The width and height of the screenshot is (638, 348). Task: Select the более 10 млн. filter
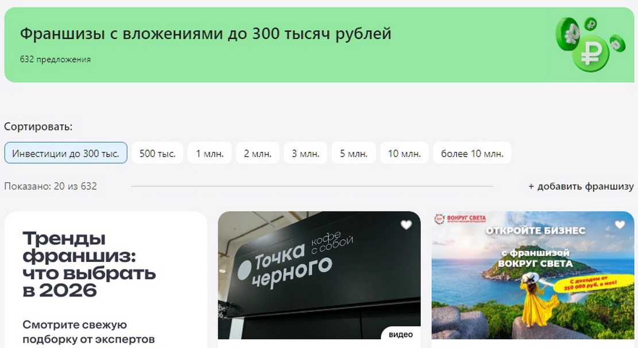pos(472,154)
